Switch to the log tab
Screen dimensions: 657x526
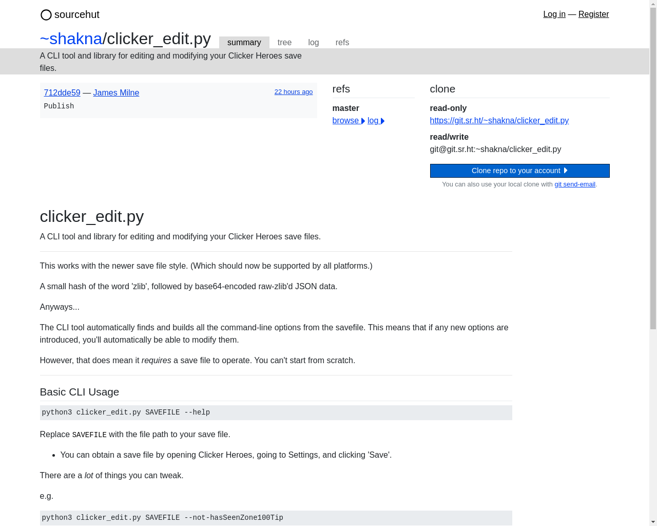(314, 43)
